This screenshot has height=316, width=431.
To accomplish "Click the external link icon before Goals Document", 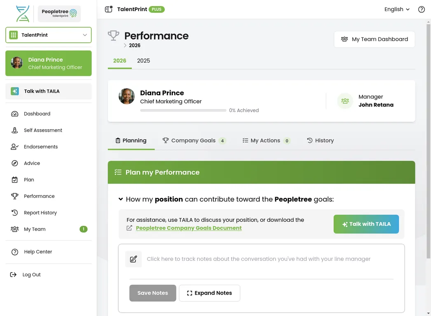I will point(129,228).
